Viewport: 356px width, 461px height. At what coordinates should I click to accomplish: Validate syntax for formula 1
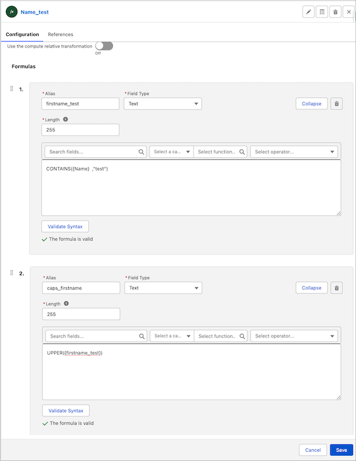click(65, 226)
